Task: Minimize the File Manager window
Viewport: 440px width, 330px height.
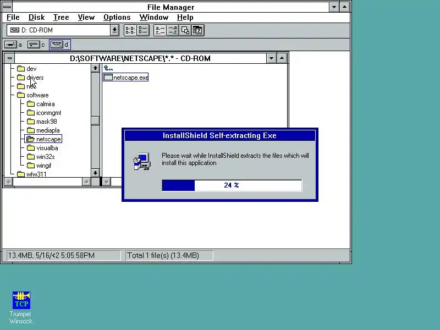Action: pyautogui.click(x=334, y=7)
